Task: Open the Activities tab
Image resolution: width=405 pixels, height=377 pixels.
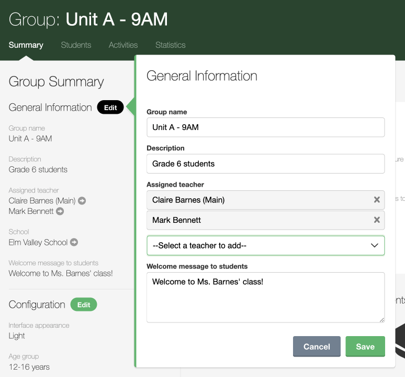Action: (x=123, y=45)
